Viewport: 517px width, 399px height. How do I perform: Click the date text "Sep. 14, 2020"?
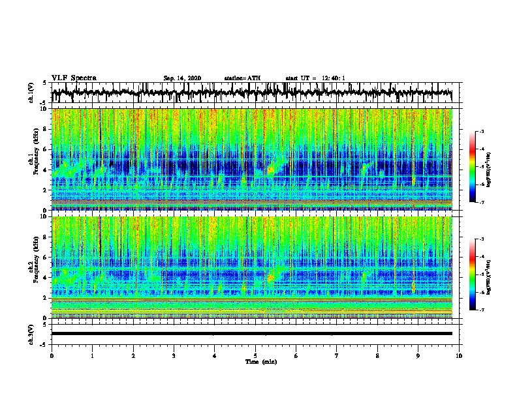click(x=182, y=78)
